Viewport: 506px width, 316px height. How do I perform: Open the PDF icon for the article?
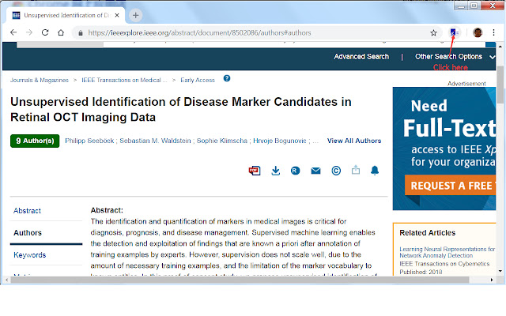pyautogui.click(x=255, y=170)
